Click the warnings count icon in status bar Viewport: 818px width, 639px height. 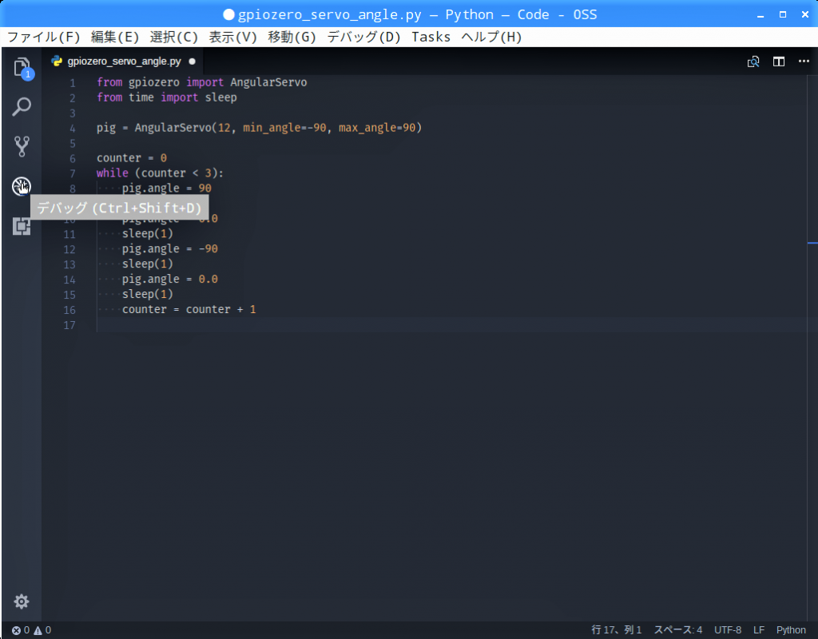tap(38, 630)
